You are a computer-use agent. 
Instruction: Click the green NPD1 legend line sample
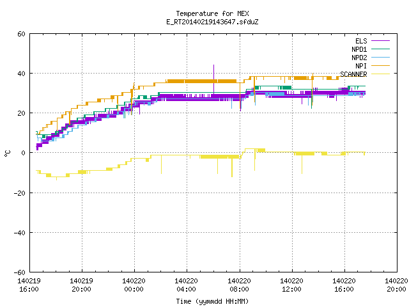coord(380,49)
